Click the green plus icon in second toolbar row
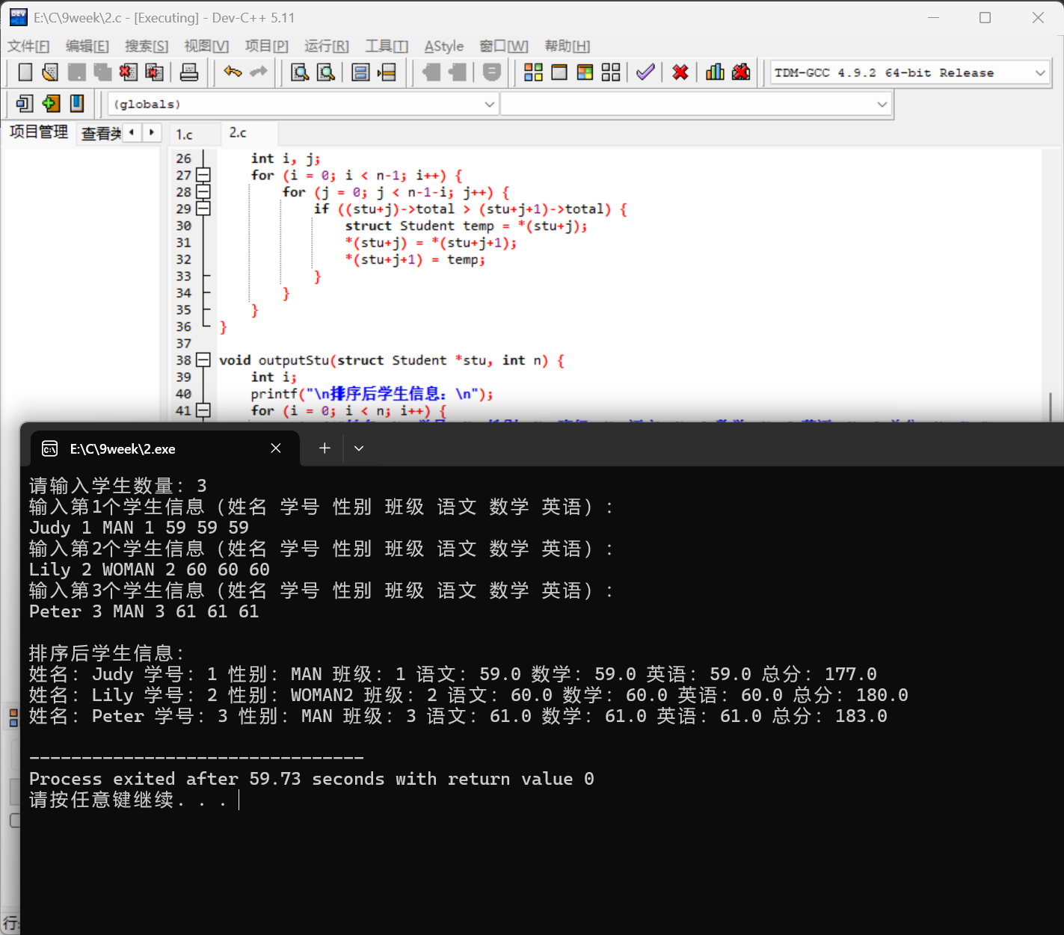This screenshot has height=935, width=1064. (x=51, y=104)
